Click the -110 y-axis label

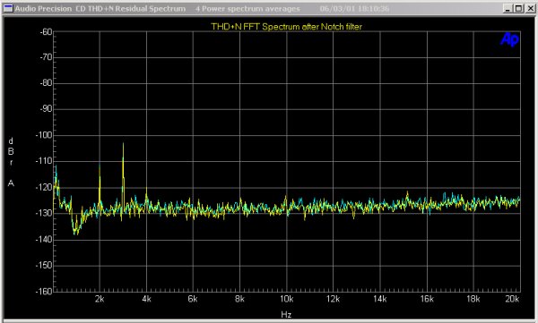tap(44, 161)
